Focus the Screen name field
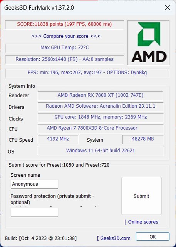The image size is (176, 247). click(34, 184)
